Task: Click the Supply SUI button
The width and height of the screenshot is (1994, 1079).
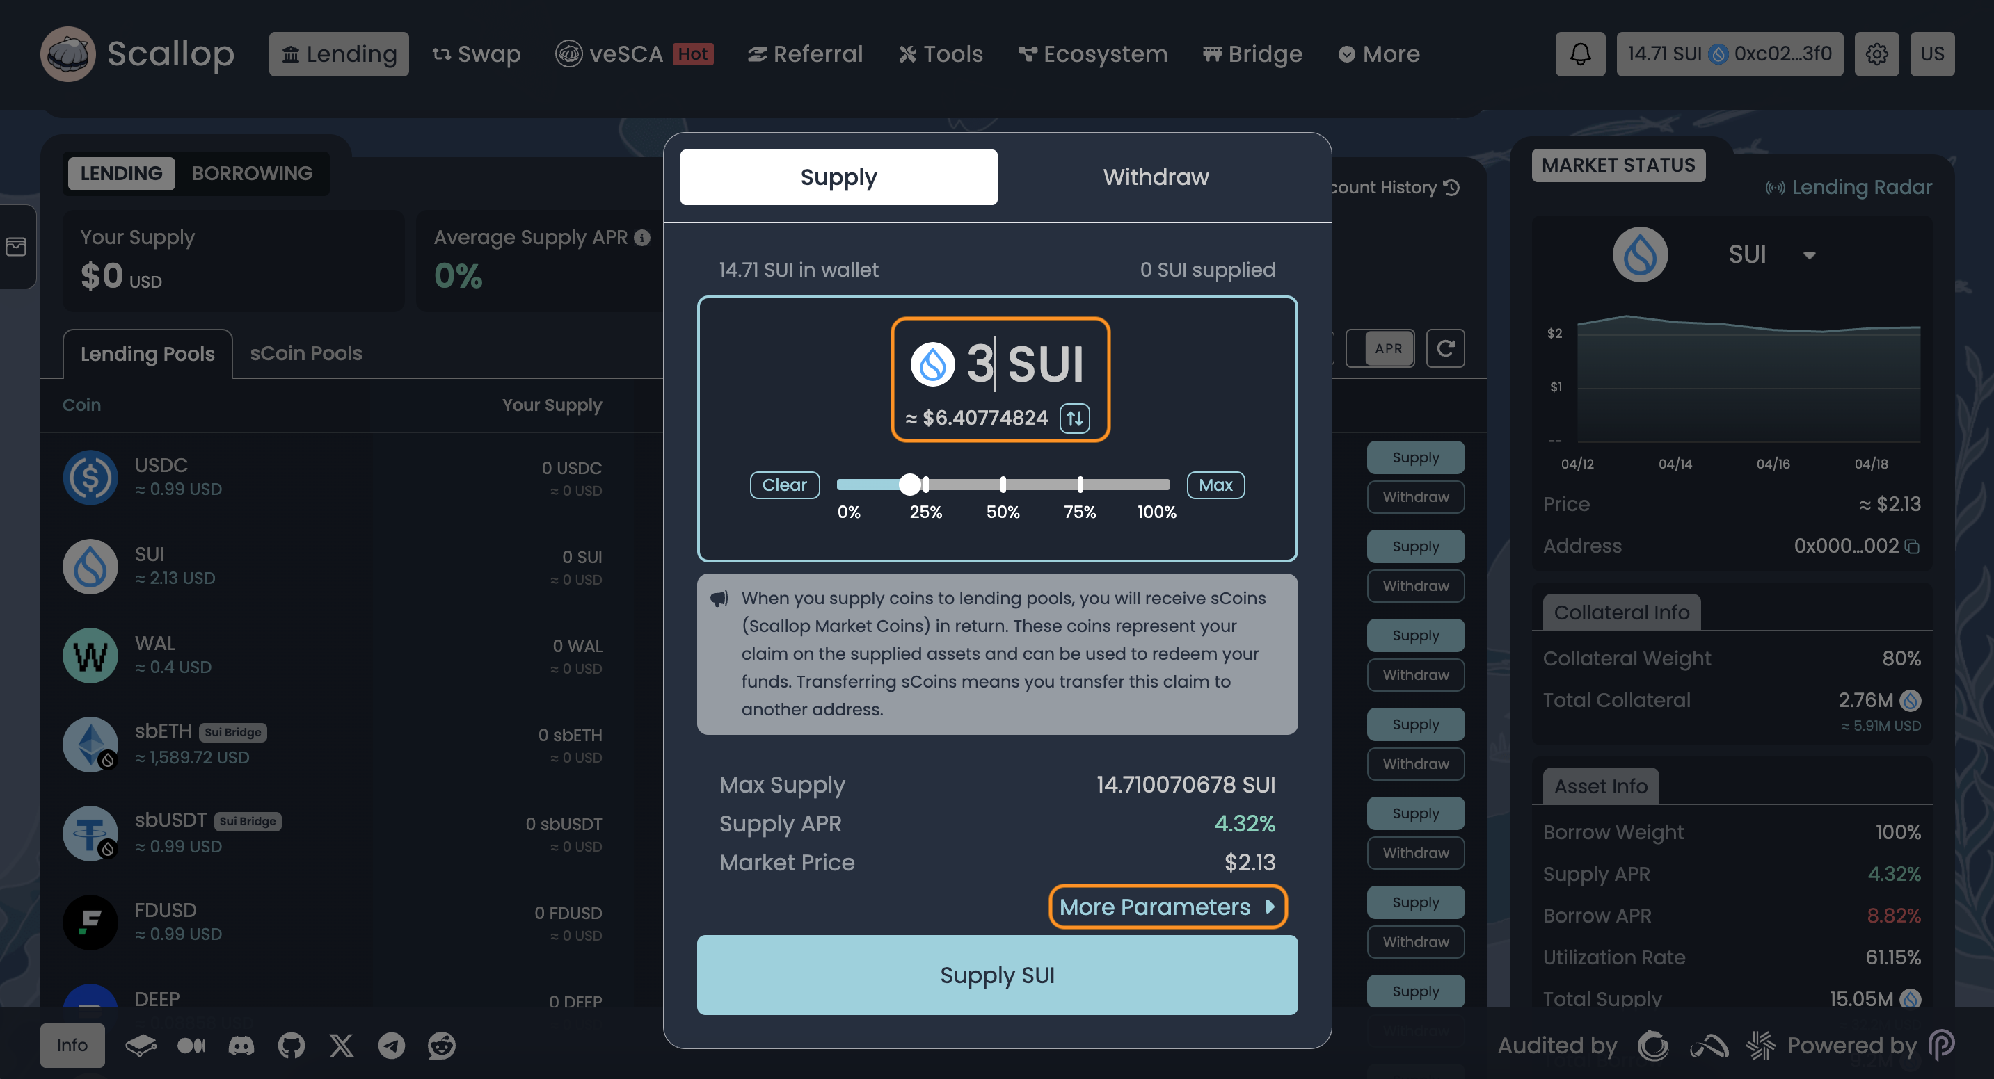Action: click(x=997, y=975)
